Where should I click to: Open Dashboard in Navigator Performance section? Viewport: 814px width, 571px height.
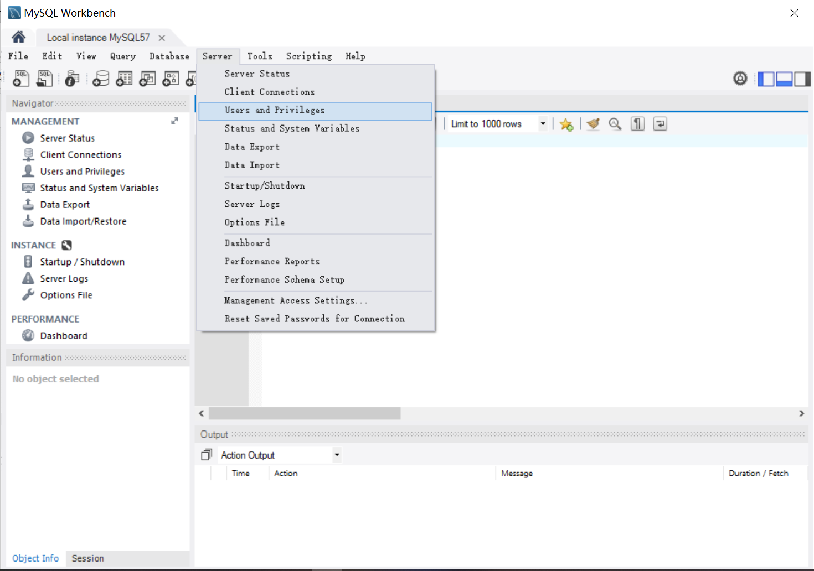click(x=64, y=335)
